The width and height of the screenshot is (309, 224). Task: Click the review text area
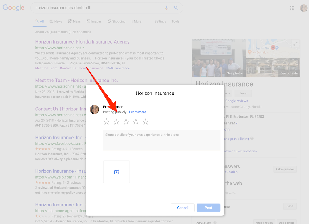(x=162, y=140)
